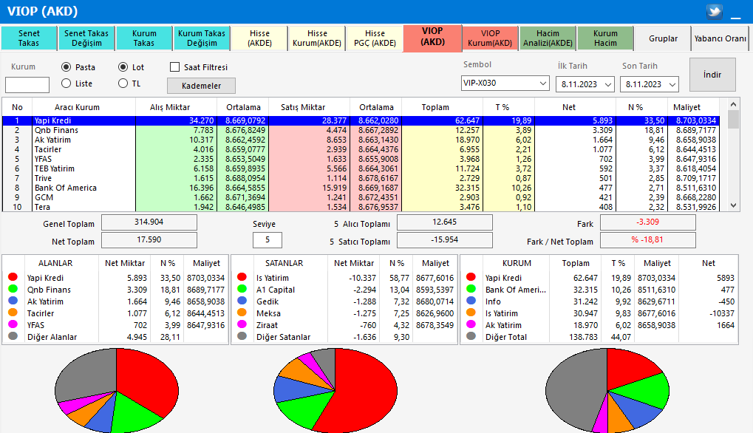Click the table scrollbar down arrow
The image size is (753, 433).
tap(733, 205)
